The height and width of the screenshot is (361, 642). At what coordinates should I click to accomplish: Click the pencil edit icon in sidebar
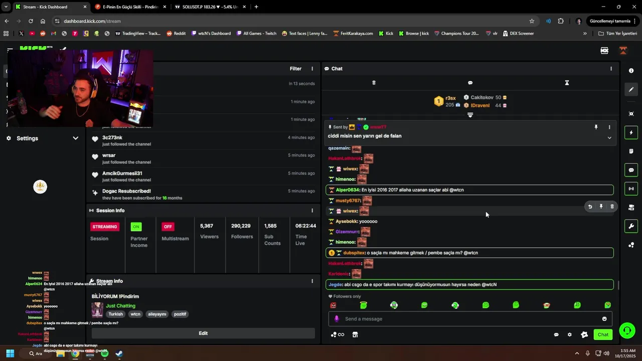tap(631, 89)
